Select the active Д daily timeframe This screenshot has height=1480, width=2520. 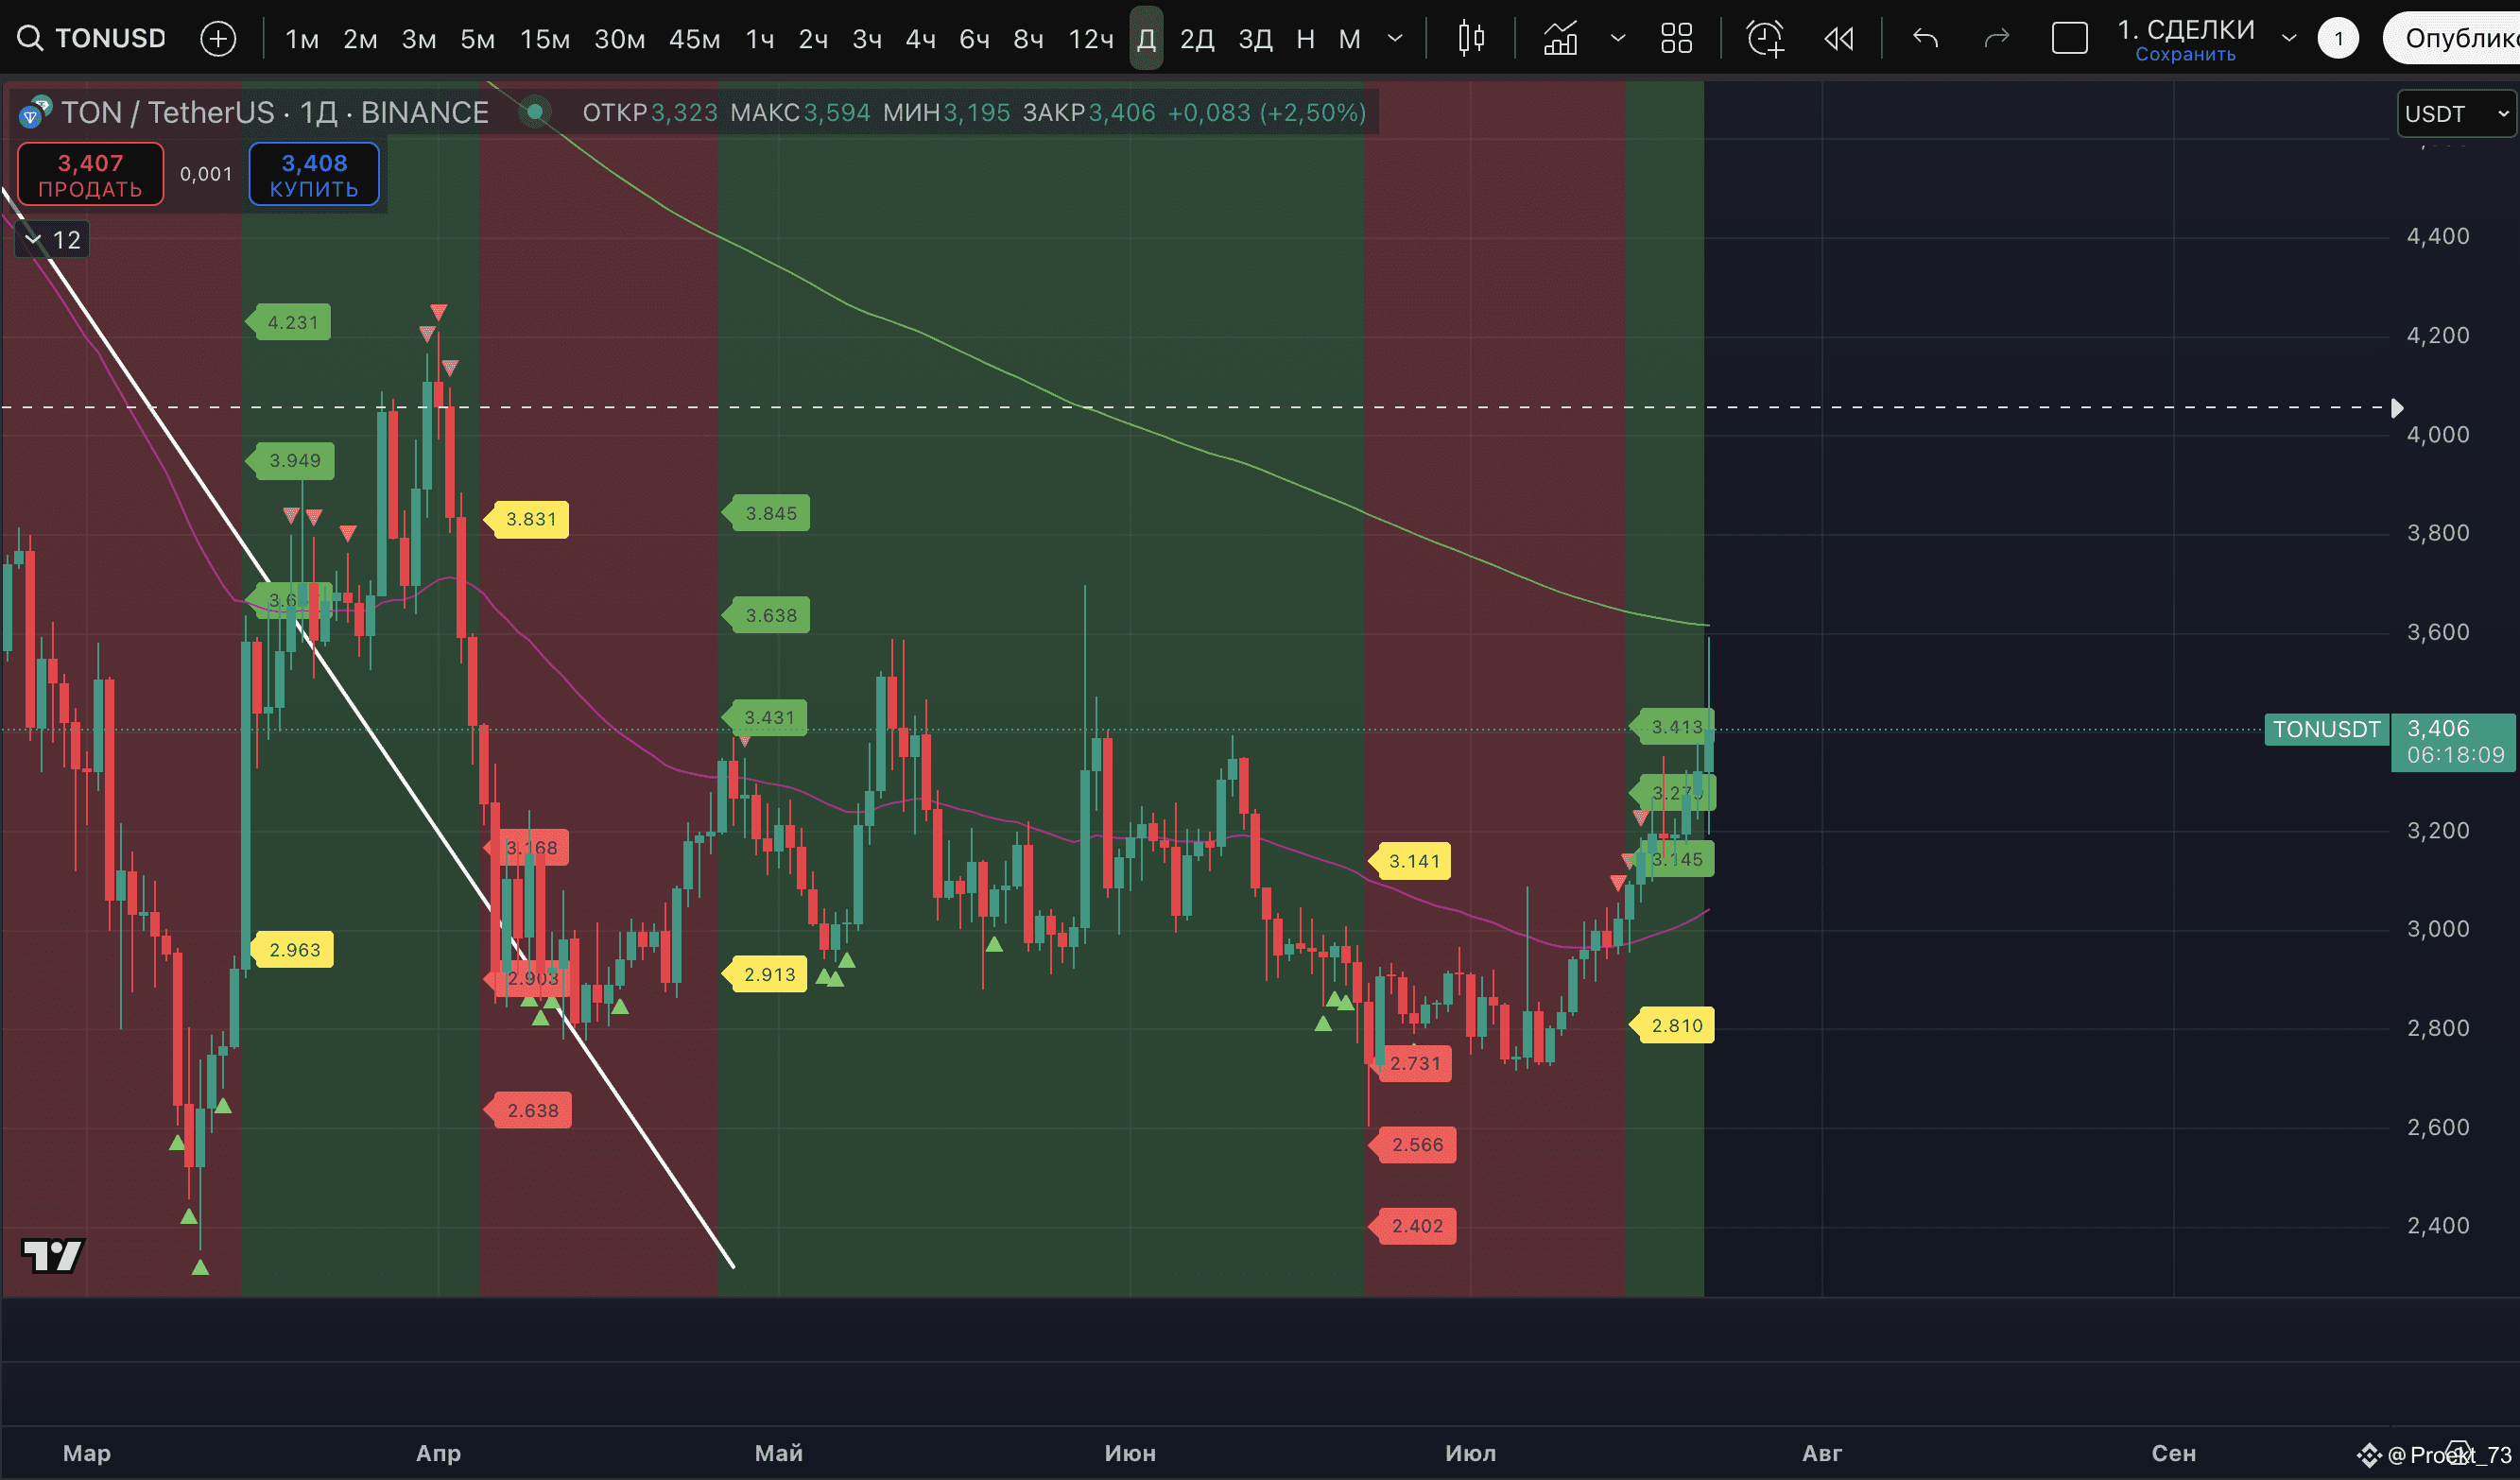pos(1146,39)
